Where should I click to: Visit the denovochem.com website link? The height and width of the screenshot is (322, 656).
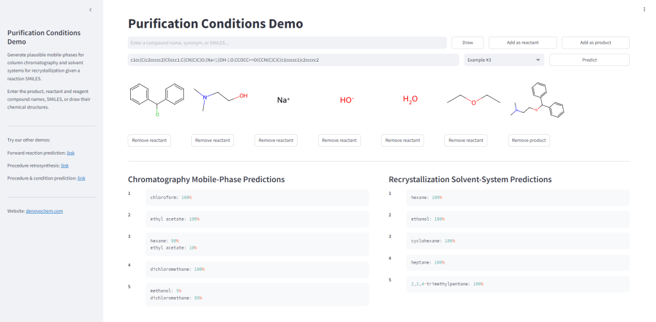click(44, 211)
